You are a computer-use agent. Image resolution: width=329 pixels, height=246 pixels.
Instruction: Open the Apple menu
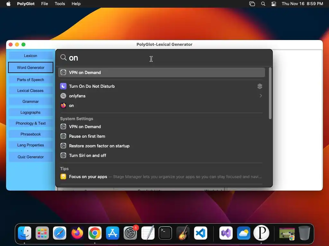(8, 4)
